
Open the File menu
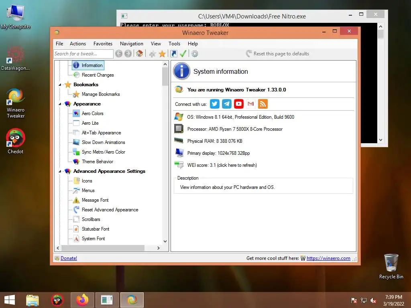point(59,44)
